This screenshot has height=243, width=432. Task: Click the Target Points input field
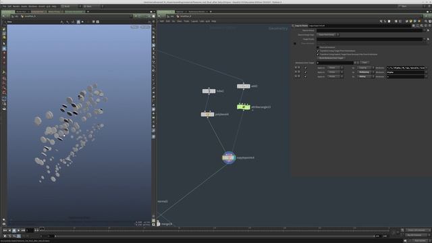tap(369, 39)
